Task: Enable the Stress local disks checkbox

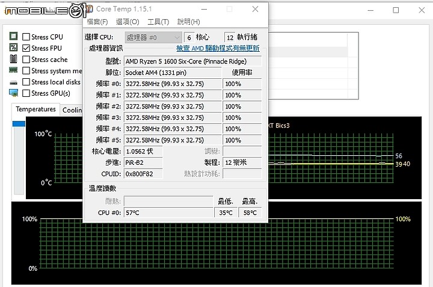Action: 26,82
